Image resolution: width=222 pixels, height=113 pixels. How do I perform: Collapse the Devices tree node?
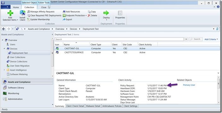coord(4,49)
